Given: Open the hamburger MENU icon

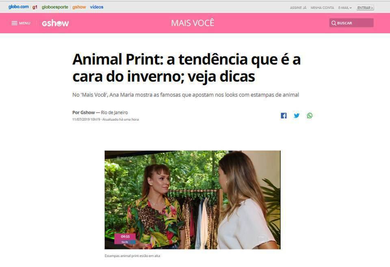Looking at the screenshot, I should [15, 23].
